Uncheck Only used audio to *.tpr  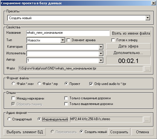pos(91,84)
